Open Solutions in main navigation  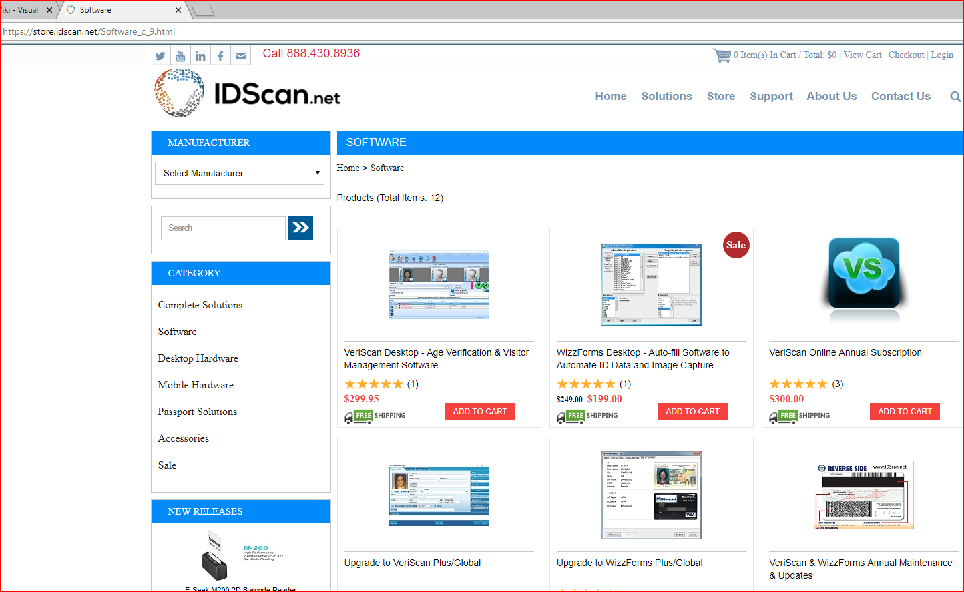pyautogui.click(x=667, y=97)
